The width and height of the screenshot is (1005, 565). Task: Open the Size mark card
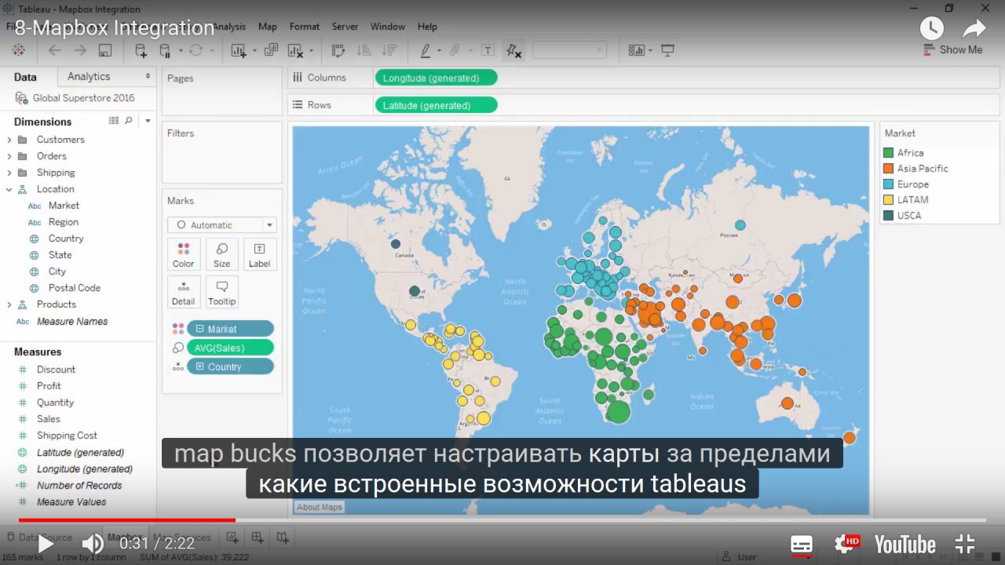pyautogui.click(x=222, y=255)
